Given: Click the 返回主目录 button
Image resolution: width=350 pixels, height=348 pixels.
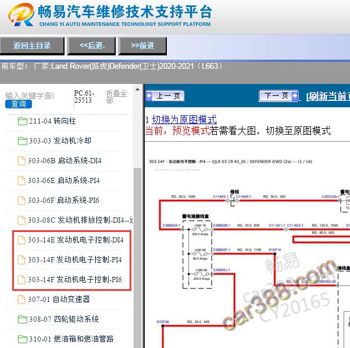Looking at the screenshot, I should [32, 45].
